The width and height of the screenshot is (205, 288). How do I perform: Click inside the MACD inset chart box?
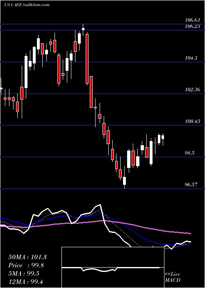(x=113, y=267)
